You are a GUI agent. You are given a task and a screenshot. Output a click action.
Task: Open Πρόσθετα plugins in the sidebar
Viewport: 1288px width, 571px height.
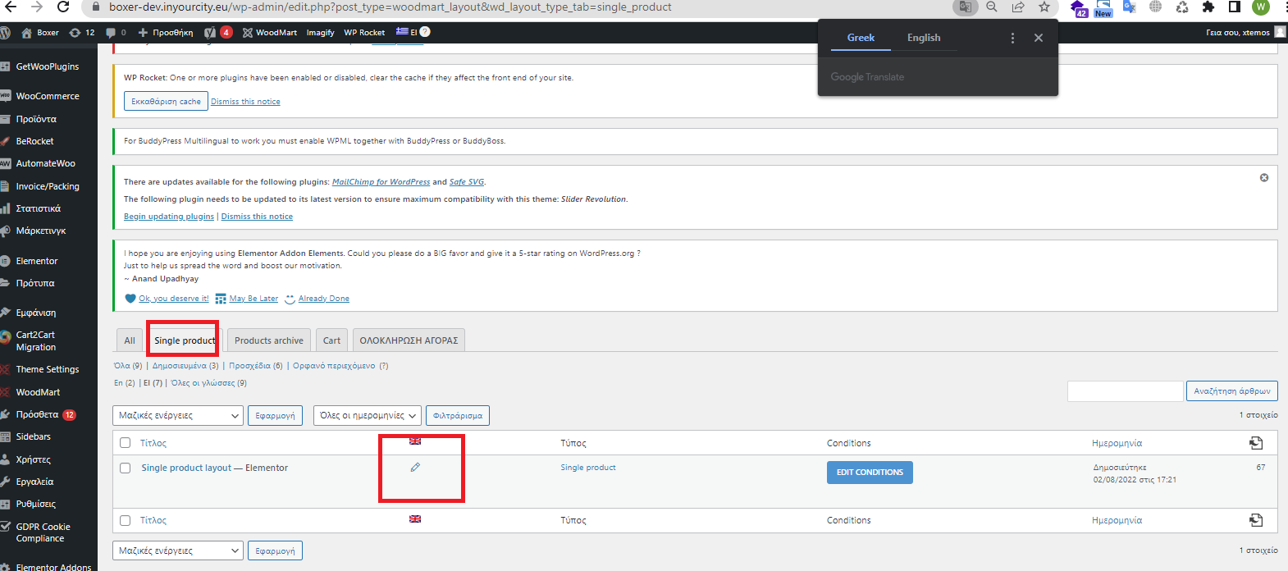coord(38,414)
